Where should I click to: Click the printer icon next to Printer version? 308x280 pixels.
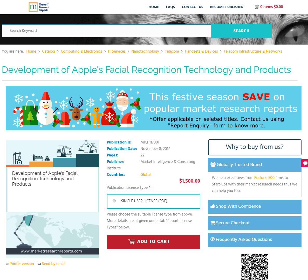(x=7, y=264)
